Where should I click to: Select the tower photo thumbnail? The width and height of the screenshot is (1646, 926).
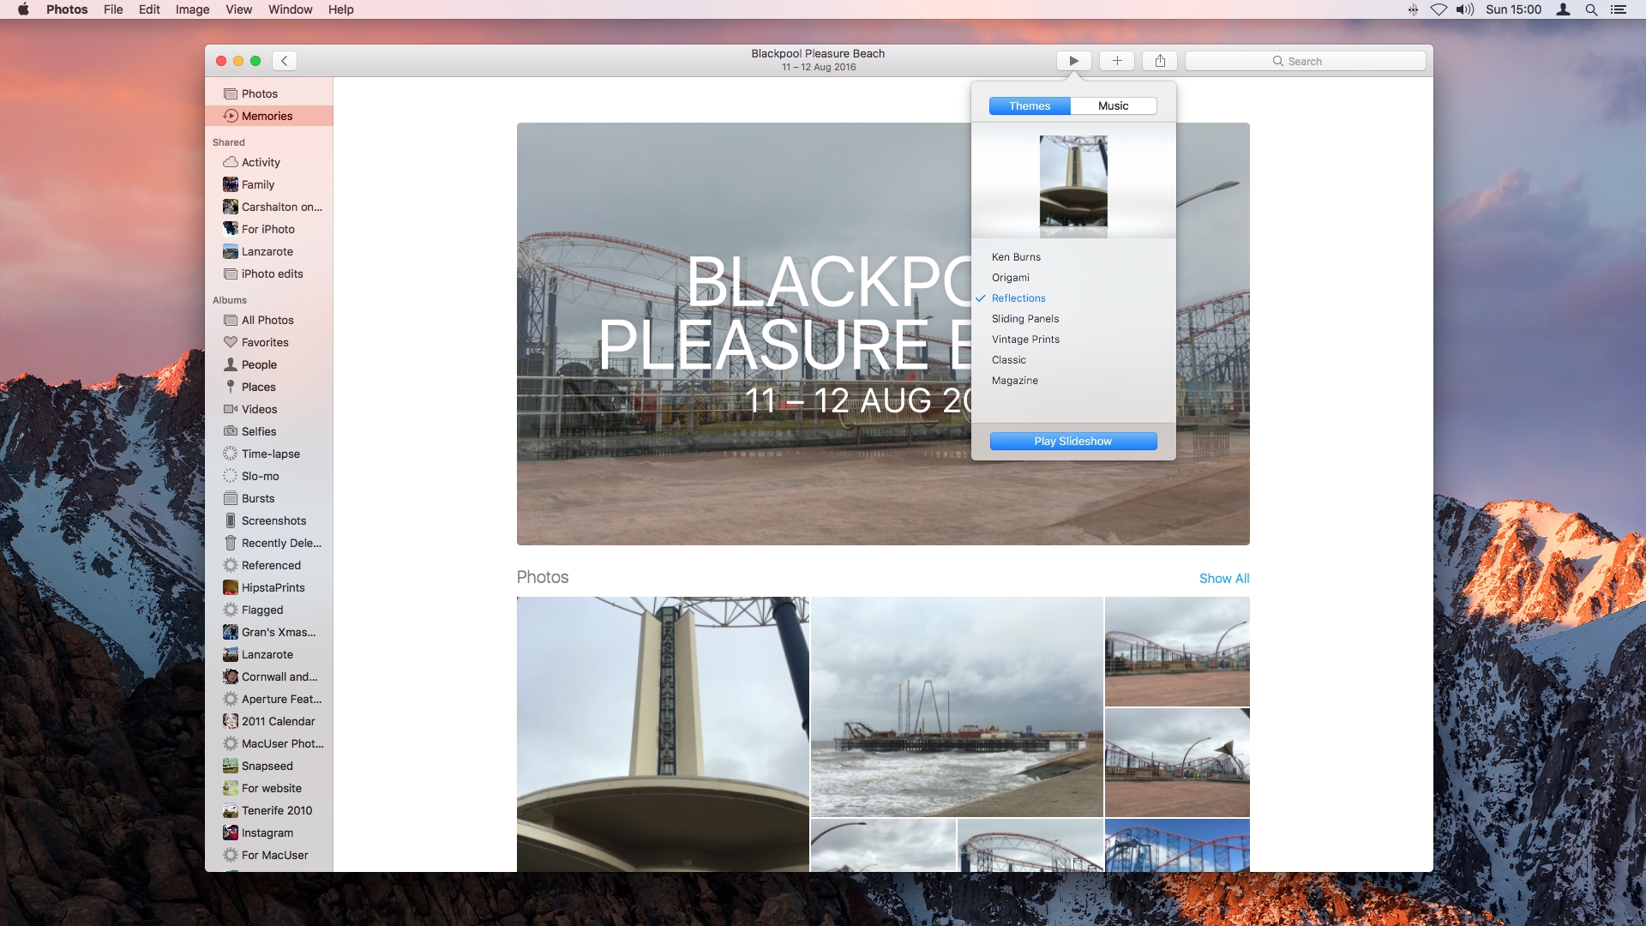click(663, 734)
